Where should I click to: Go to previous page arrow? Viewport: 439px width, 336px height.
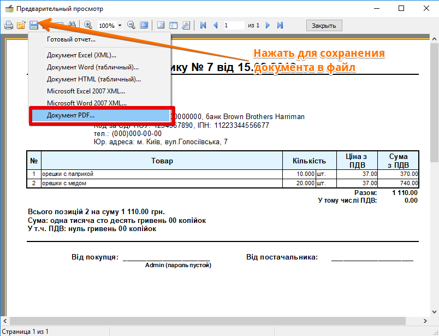[216, 25]
